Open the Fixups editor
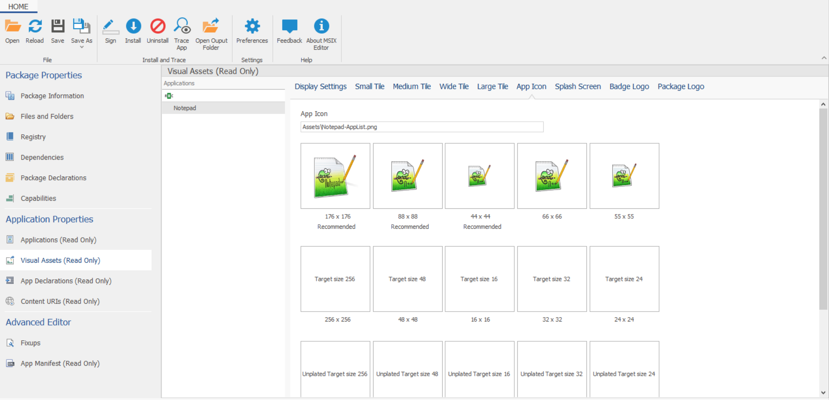 tap(30, 343)
